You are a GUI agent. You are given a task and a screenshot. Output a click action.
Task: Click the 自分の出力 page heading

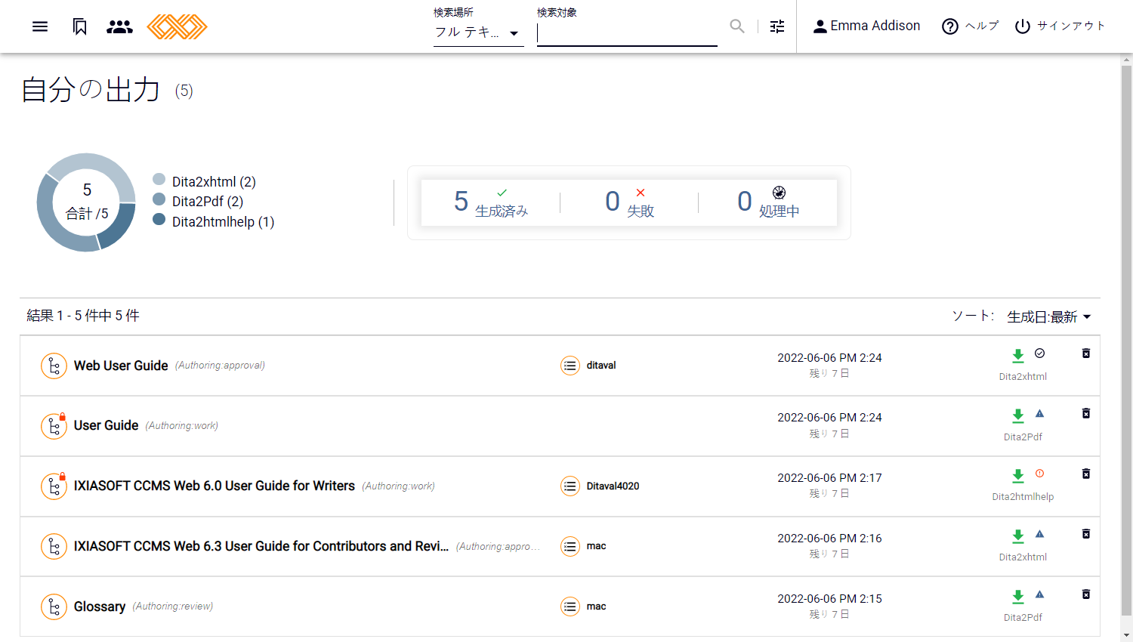91,90
